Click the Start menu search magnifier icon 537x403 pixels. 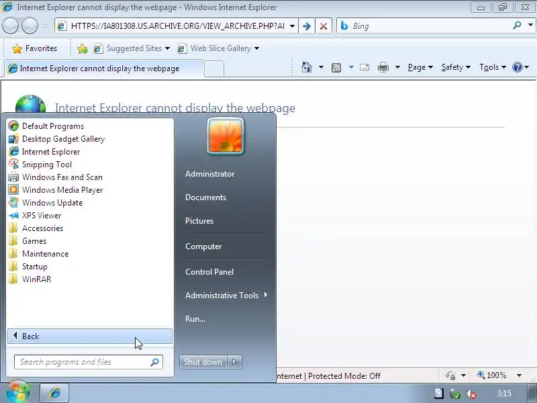[155, 362]
